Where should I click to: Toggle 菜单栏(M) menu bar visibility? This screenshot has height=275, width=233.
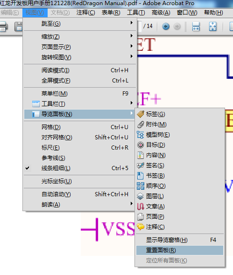80,94
